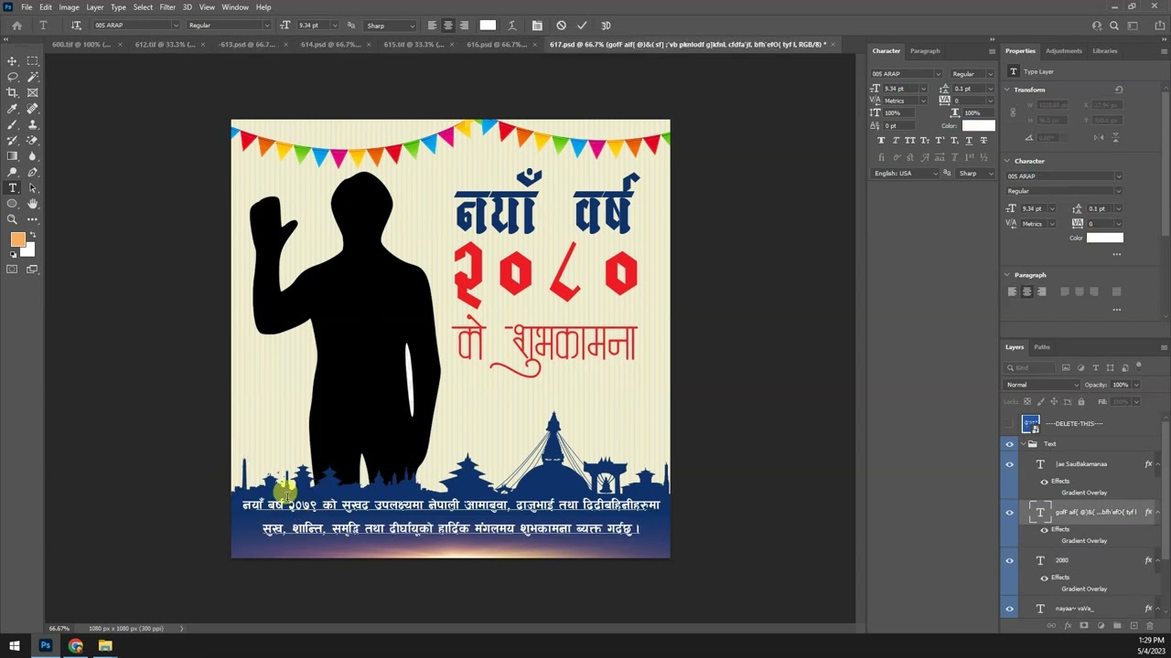Viewport: 1171px width, 658px height.
Task: Show the DELETE-THIS layer
Action: 1009,424
